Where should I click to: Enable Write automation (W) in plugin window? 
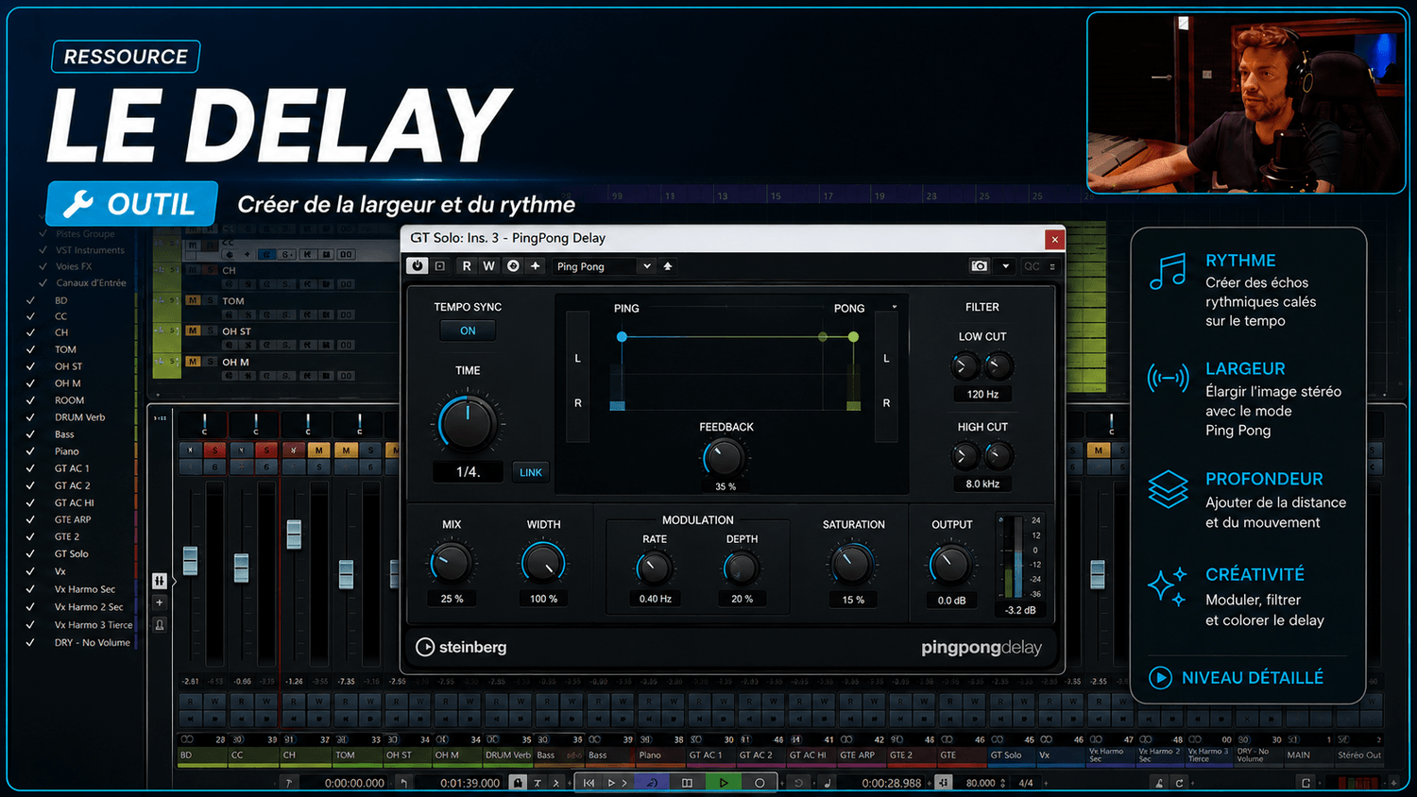pos(489,266)
